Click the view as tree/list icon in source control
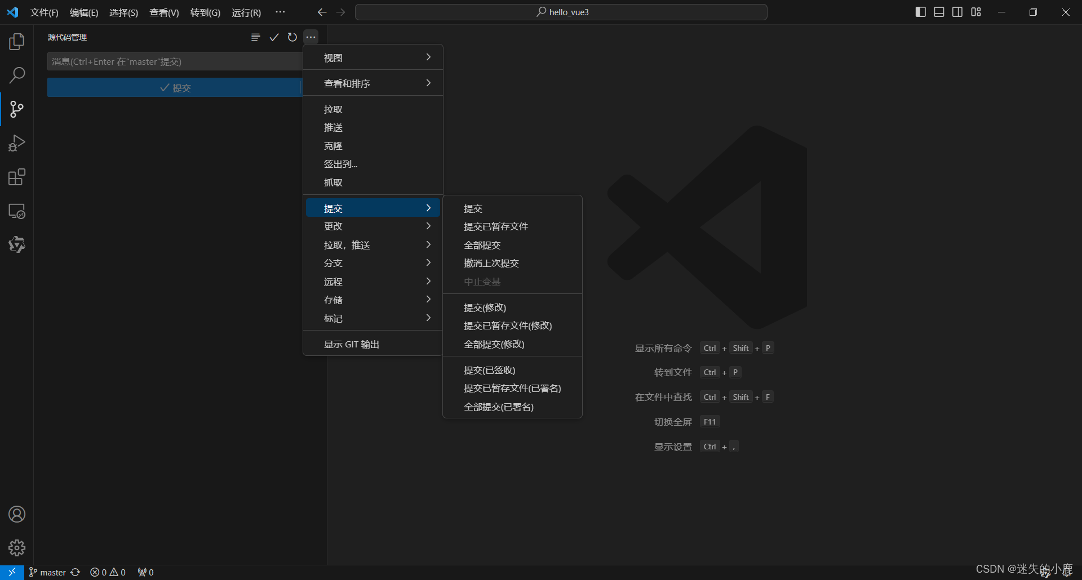 point(255,37)
